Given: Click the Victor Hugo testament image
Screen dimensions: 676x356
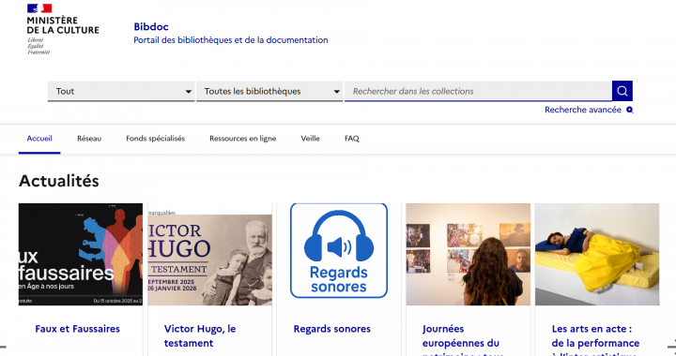Looking at the screenshot, I should [210, 254].
